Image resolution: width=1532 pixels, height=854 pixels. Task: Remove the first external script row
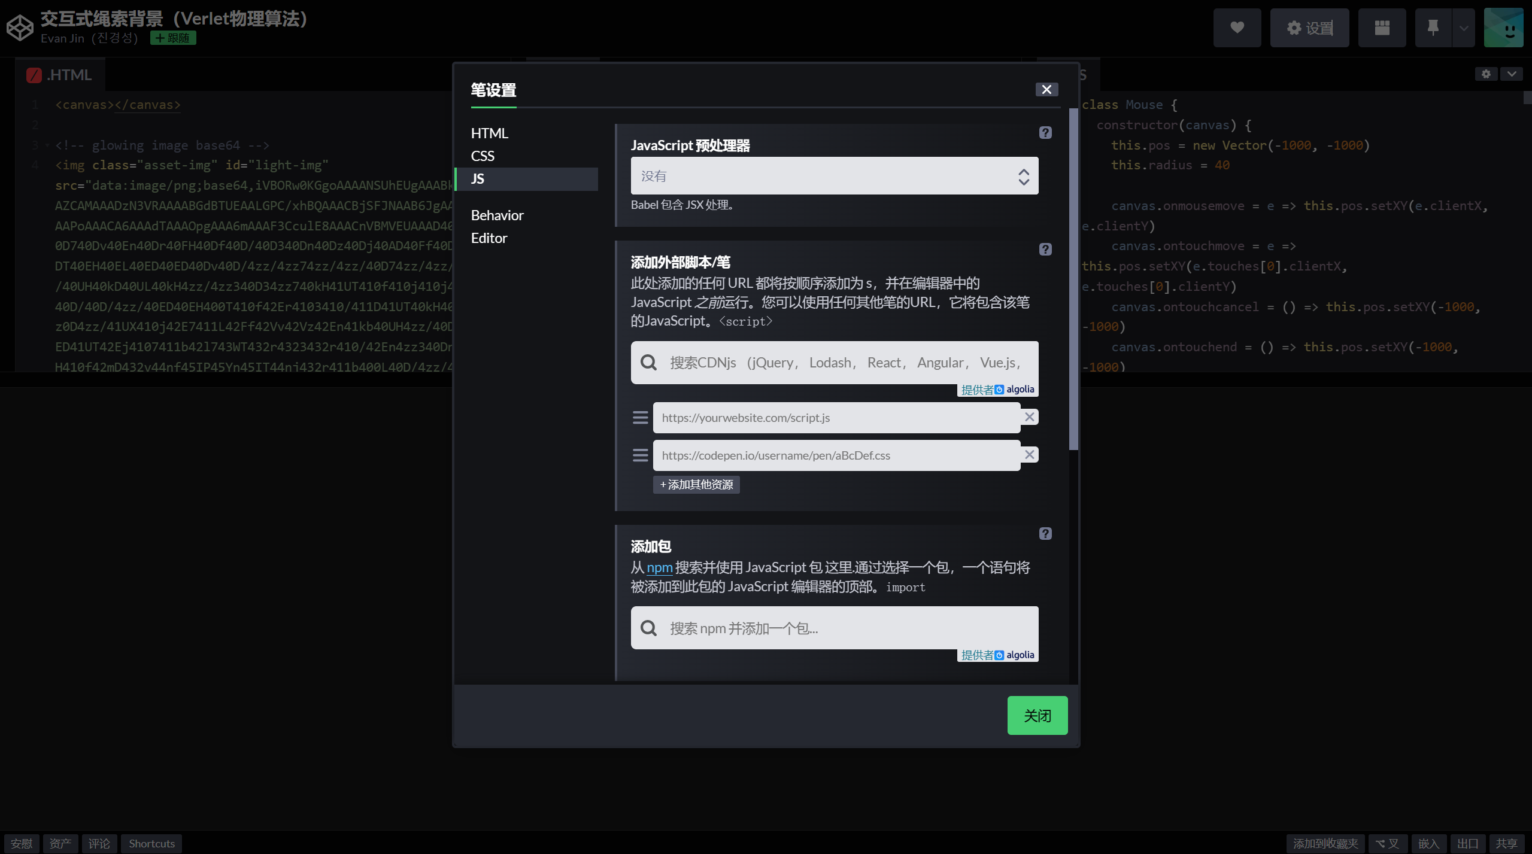1029,417
